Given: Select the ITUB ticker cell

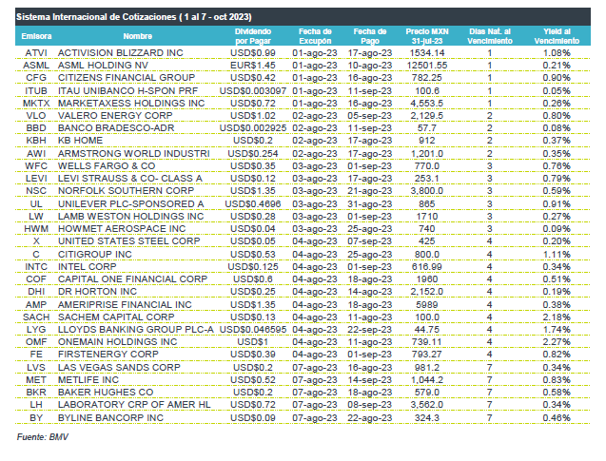Looking at the screenshot, I should click(x=36, y=91).
